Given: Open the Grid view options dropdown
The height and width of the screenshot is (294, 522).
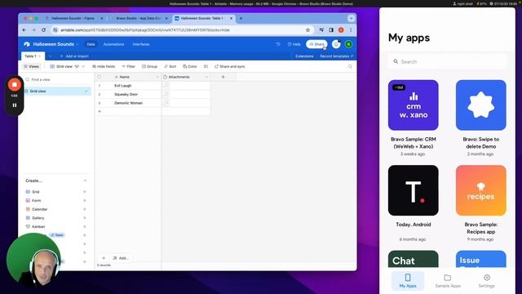Looking at the screenshot, I should (68, 66).
